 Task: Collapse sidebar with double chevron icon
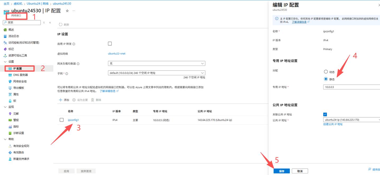[x=50, y=23]
